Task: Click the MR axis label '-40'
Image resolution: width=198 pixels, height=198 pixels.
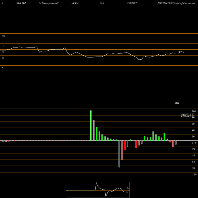Action: 193,156
